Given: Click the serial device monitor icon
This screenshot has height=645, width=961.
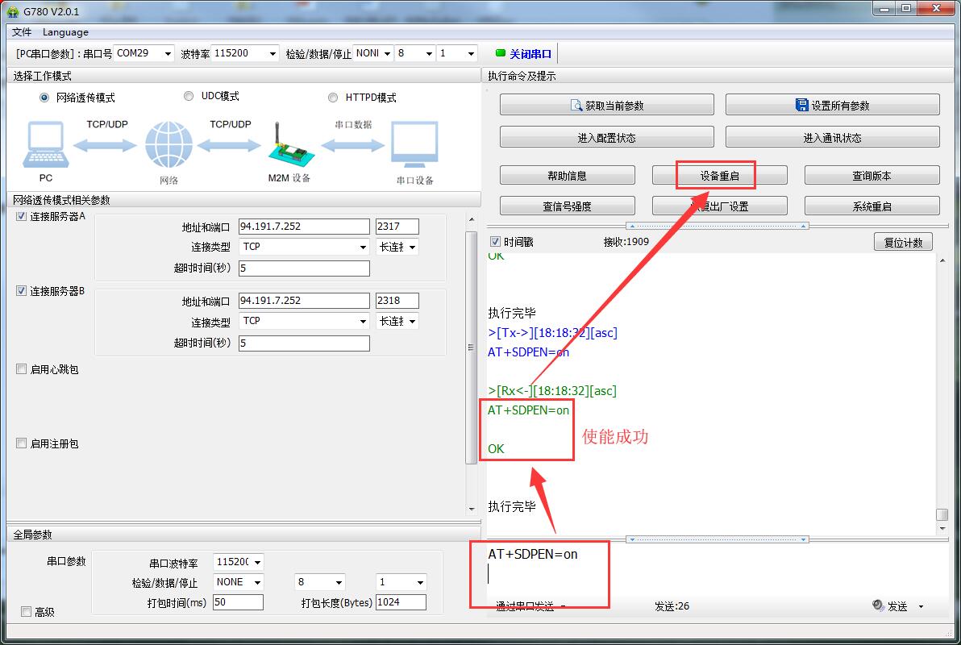Looking at the screenshot, I should 414,145.
